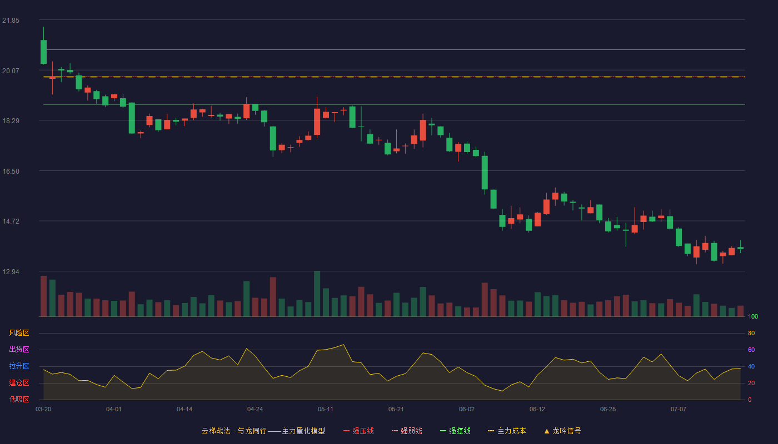Select the 0 value on indicator axis
Screen dimensions: 778x444
(x=750, y=400)
